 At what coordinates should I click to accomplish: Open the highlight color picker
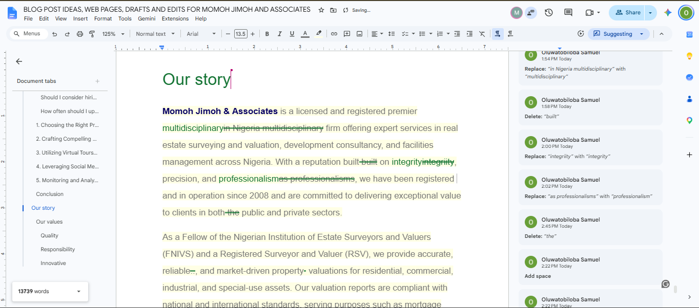click(x=319, y=34)
